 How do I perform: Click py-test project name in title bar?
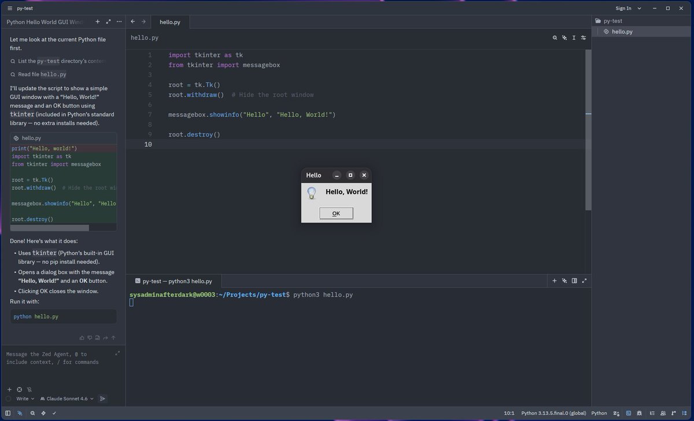pos(25,8)
